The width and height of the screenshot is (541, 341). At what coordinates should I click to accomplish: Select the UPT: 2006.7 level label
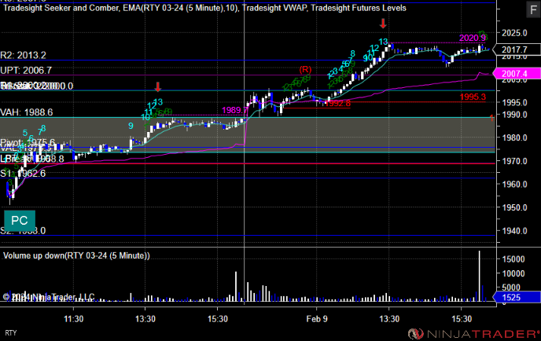[26, 71]
